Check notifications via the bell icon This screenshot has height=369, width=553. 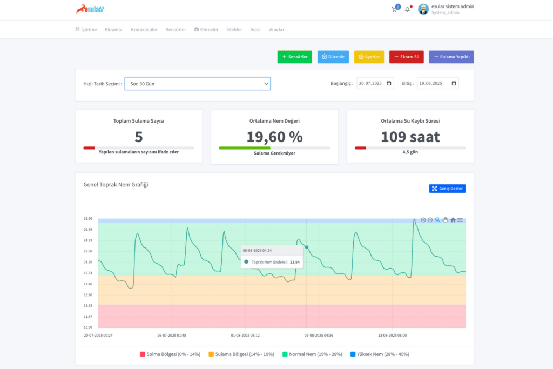pos(407,9)
